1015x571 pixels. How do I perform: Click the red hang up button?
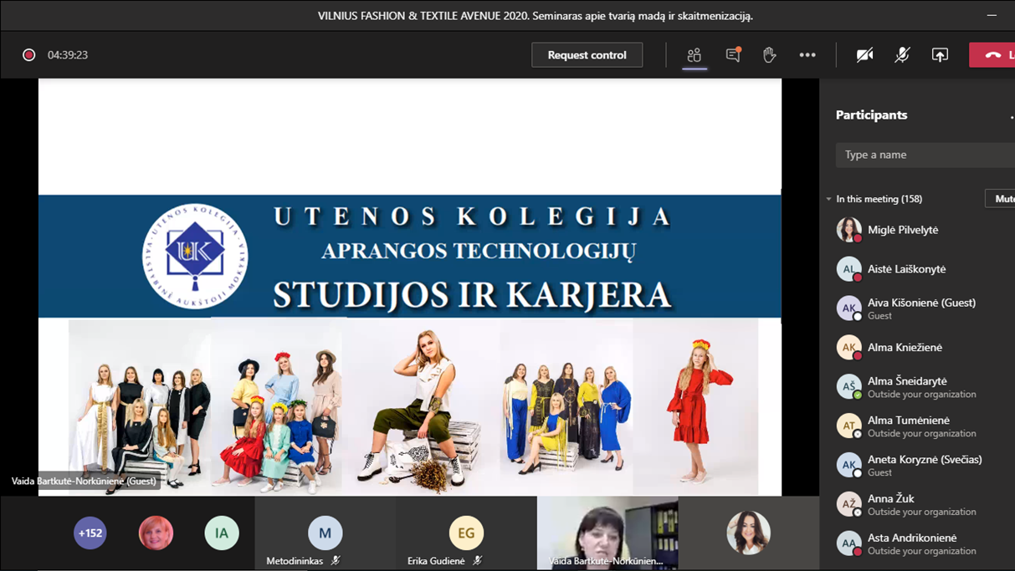(x=994, y=55)
